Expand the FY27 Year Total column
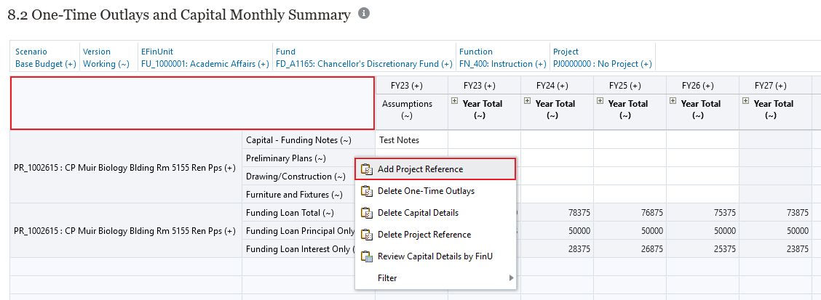This screenshot has height=300, width=821. click(746, 102)
